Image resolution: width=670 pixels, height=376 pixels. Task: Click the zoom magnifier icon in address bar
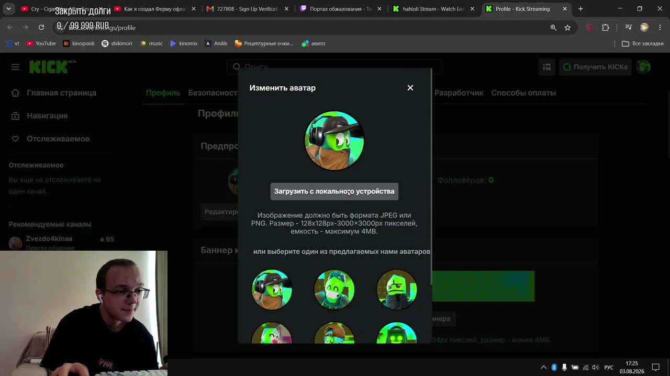pos(553,28)
